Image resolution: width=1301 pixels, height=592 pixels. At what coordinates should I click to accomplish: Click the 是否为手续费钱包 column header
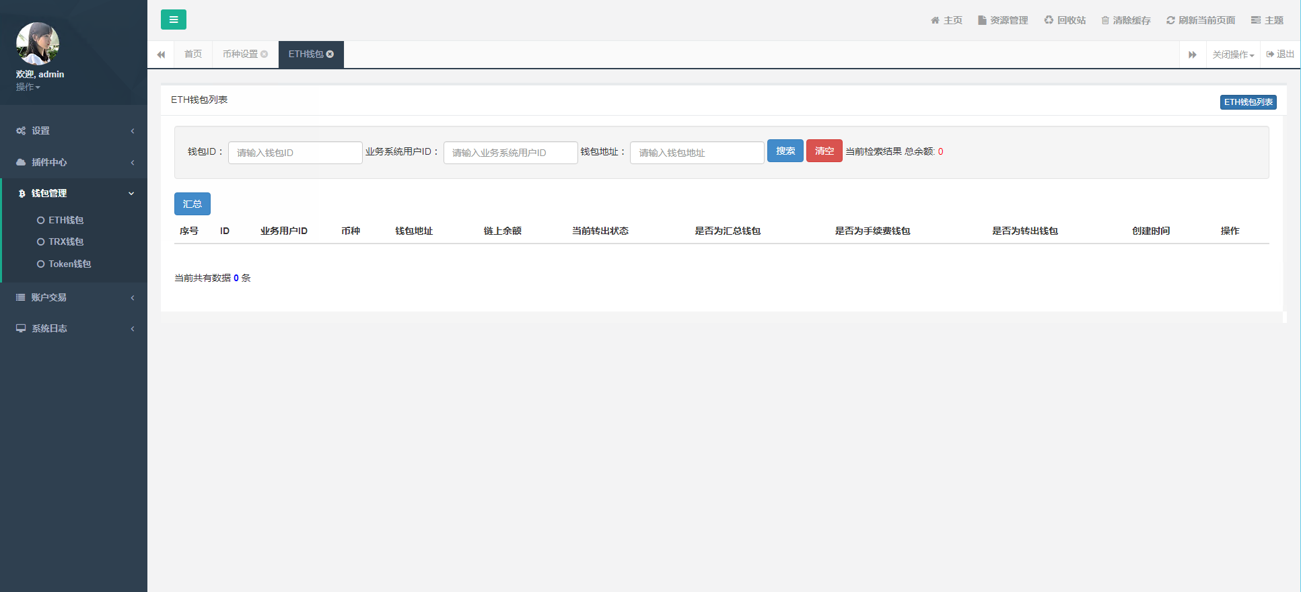pyautogui.click(x=873, y=231)
